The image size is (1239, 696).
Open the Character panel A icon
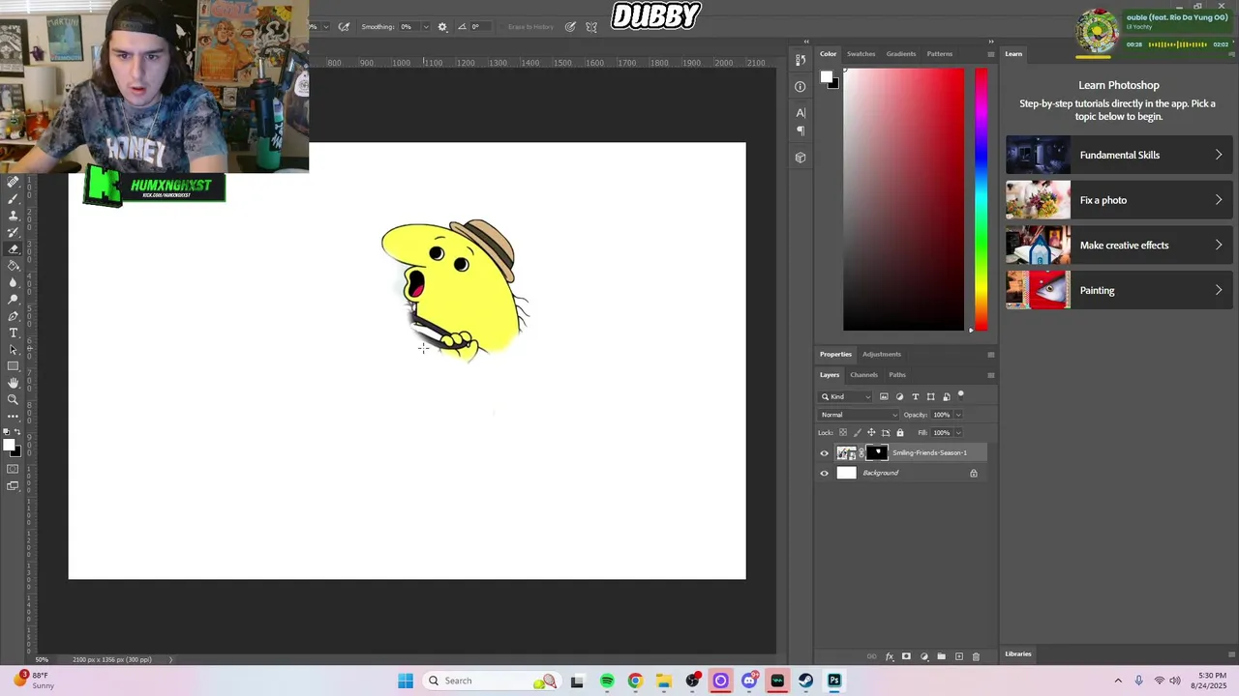pos(801,113)
